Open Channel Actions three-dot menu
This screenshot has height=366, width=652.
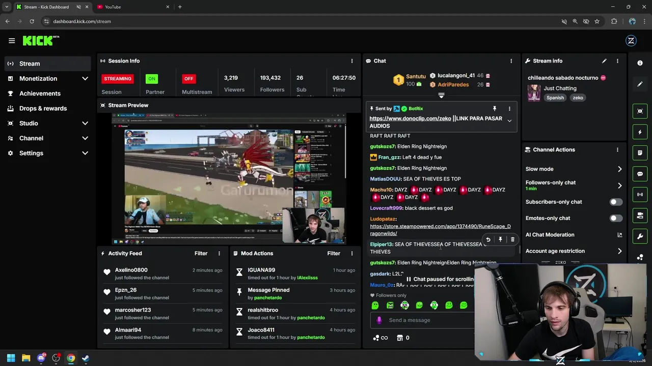coord(617,150)
